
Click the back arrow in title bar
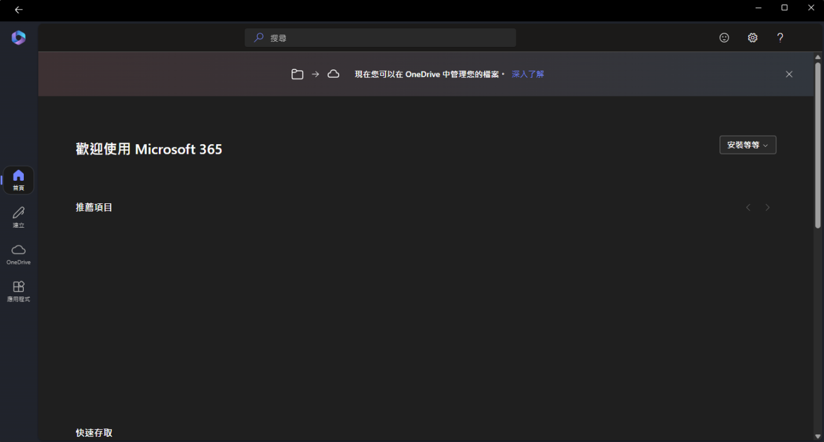[19, 10]
